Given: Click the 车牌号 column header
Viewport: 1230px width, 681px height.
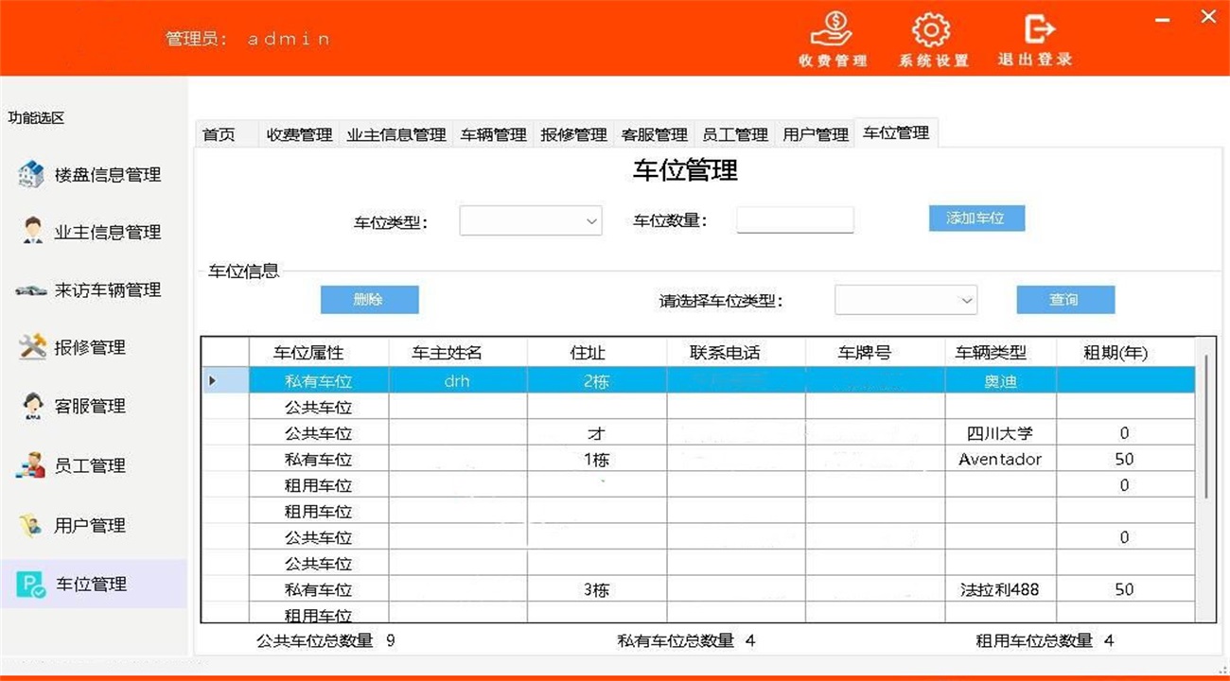Looking at the screenshot, I should point(875,353).
